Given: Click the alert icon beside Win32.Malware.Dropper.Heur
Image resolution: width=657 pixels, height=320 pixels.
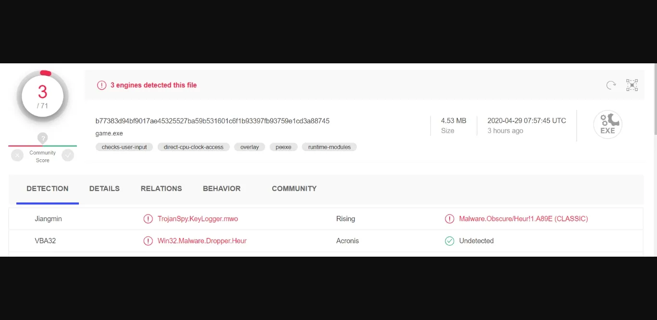Looking at the screenshot, I should 148,241.
